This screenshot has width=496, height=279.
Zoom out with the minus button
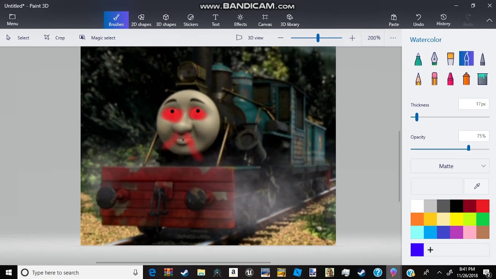coord(281,38)
